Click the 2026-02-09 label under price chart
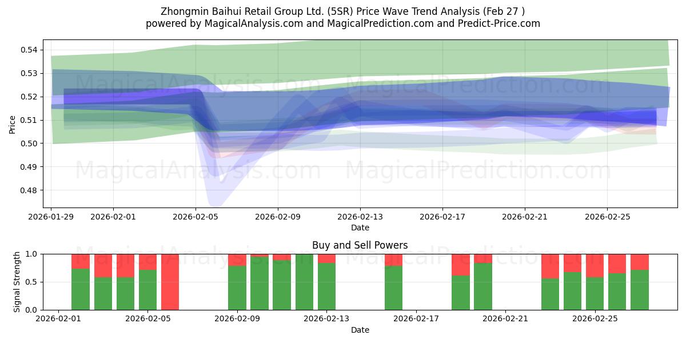The width and height of the screenshot is (686, 343). point(278,217)
